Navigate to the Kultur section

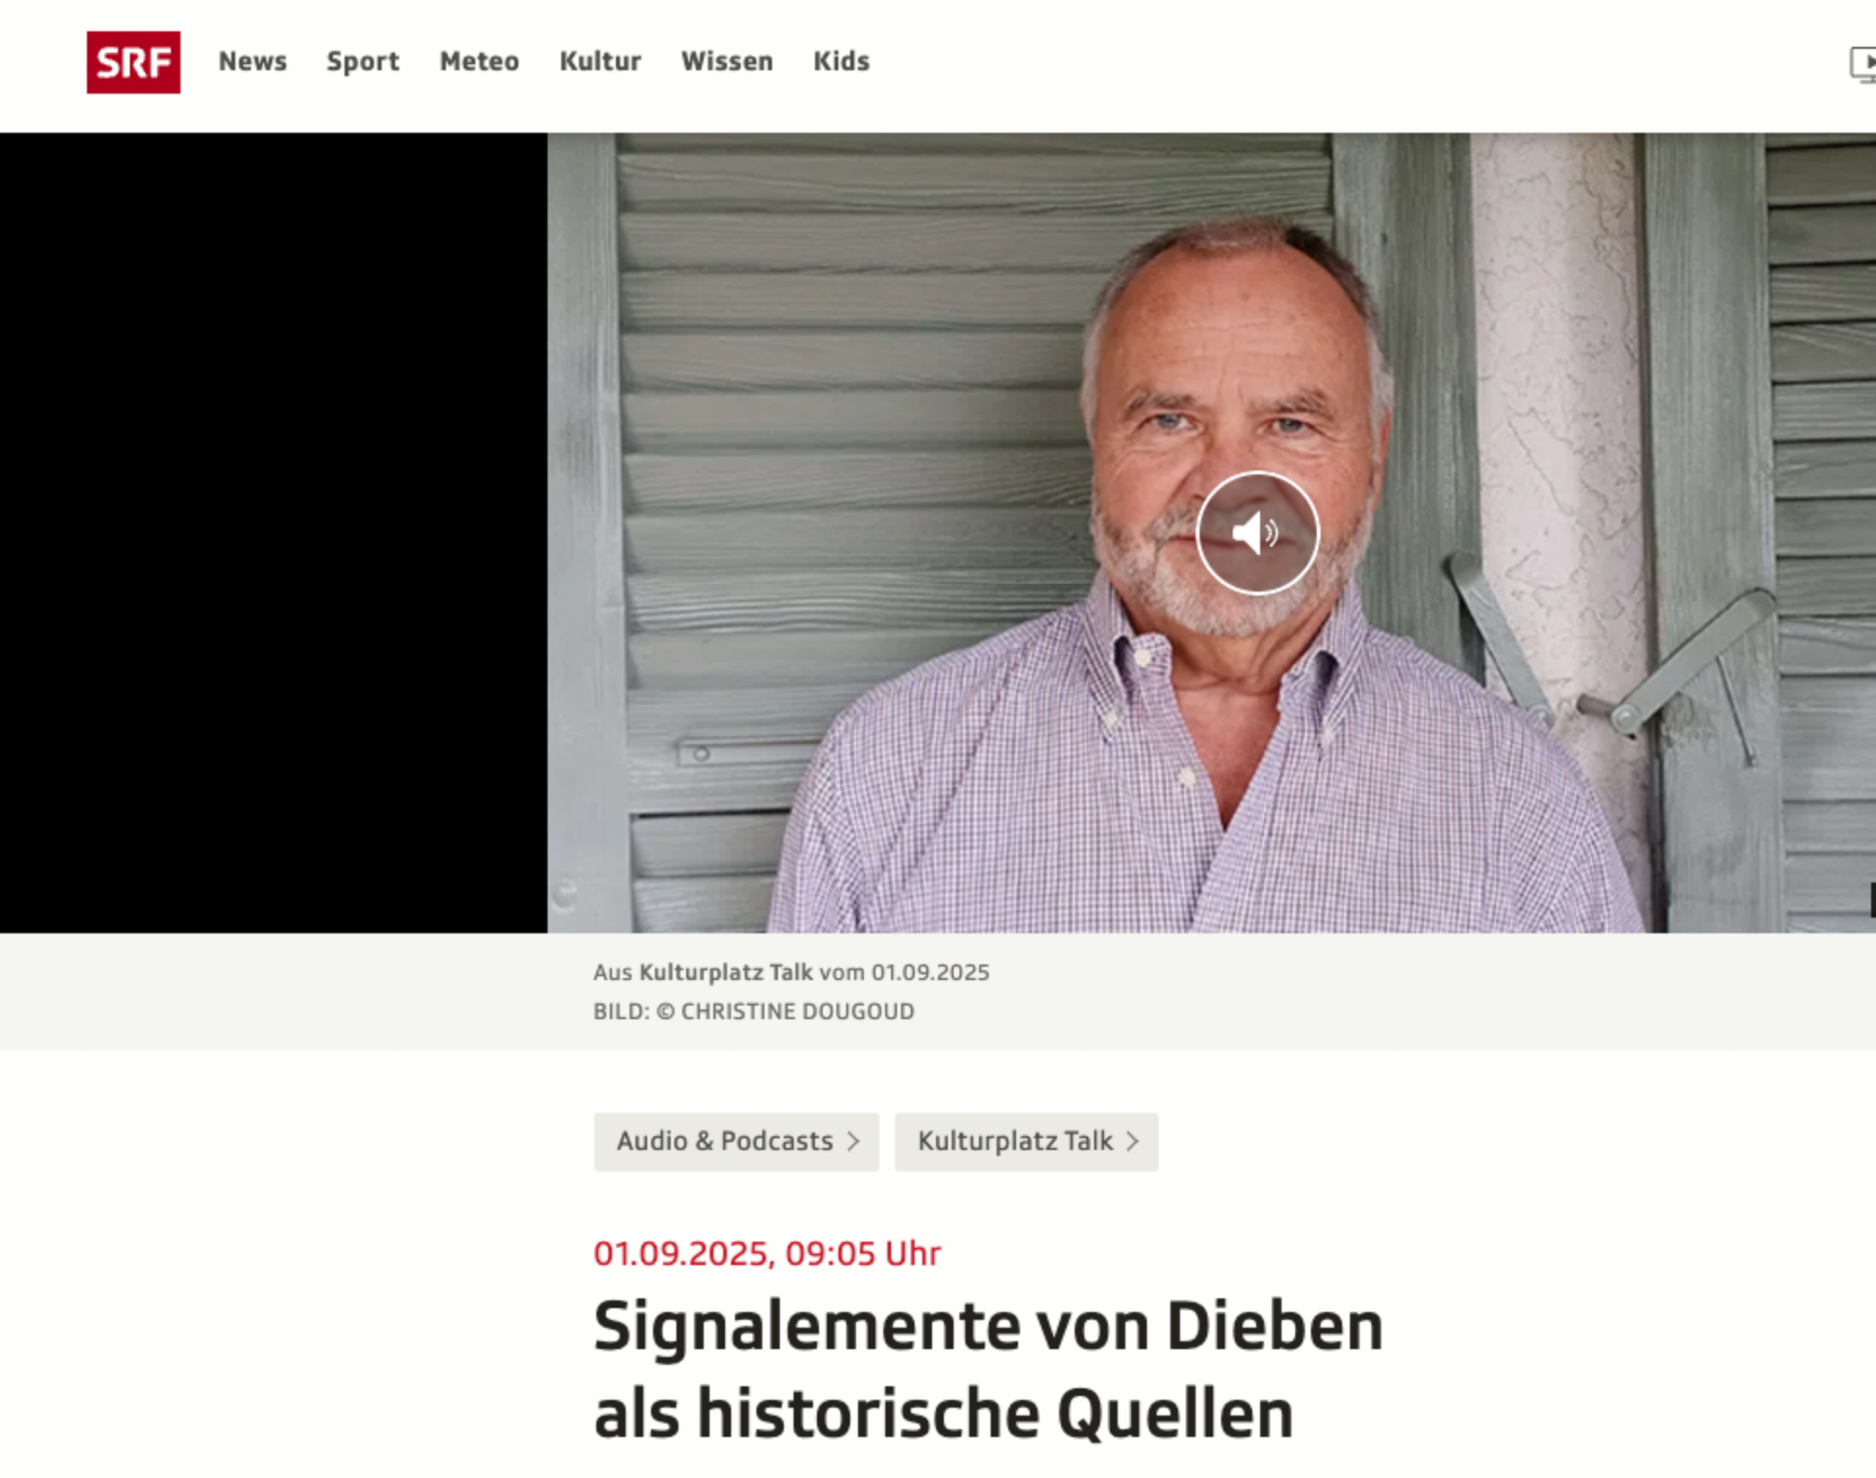pos(600,62)
